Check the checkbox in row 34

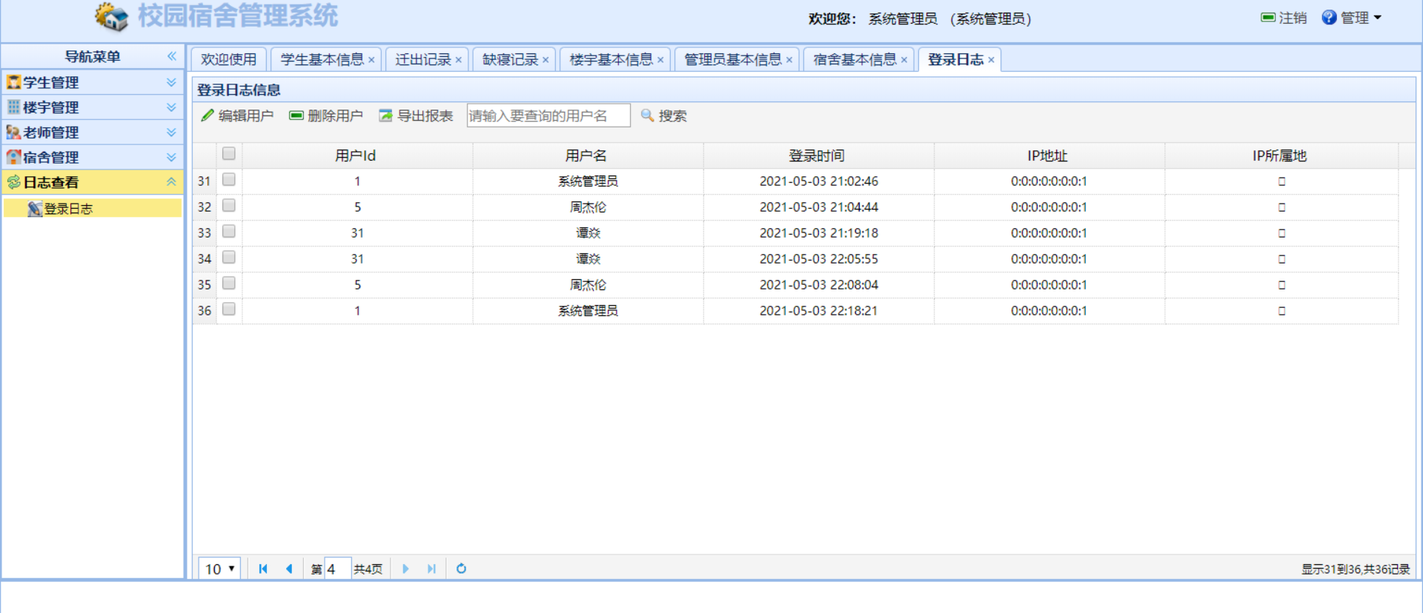(x=229, y=257)
